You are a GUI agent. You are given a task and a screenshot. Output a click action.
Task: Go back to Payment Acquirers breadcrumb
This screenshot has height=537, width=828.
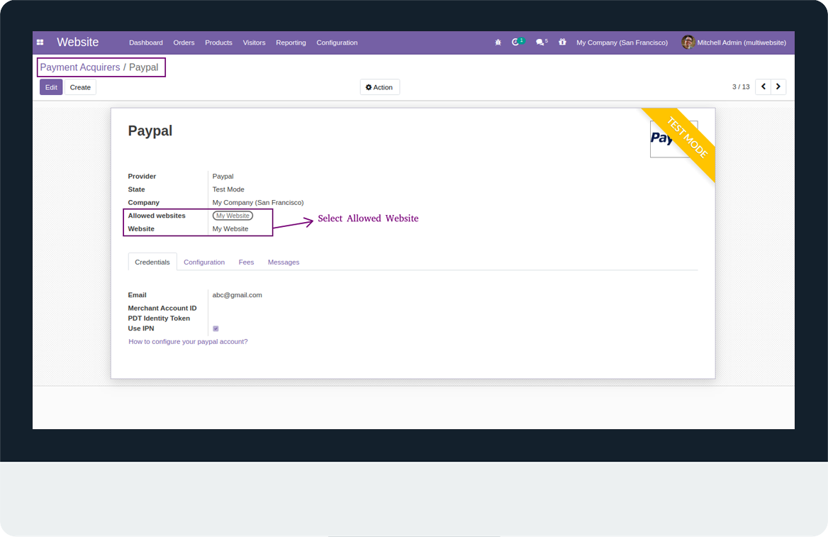pyautogui.click(x=79, y=67)
